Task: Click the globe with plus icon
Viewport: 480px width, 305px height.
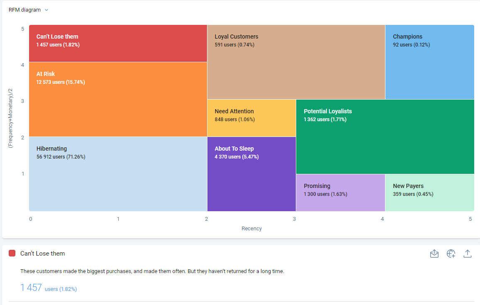Action: [x=451, y=254]
